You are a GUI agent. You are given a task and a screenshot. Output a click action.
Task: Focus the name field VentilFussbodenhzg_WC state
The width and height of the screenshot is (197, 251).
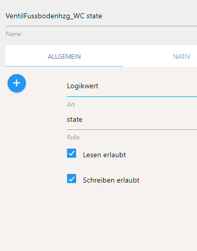click(101, 16)
